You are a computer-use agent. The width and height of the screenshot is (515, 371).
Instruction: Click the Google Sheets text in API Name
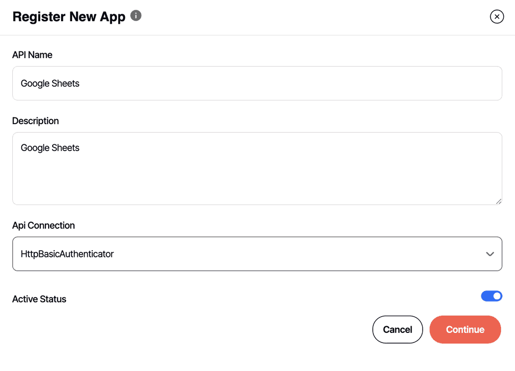pyautogui.click(x=50, y=83)
